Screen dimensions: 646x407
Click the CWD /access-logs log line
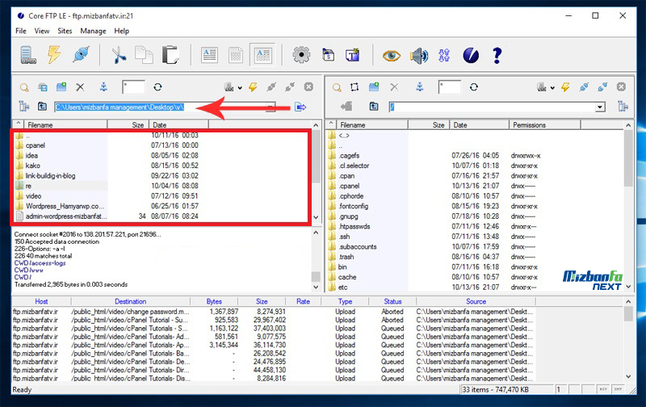(x=40, y=263)
